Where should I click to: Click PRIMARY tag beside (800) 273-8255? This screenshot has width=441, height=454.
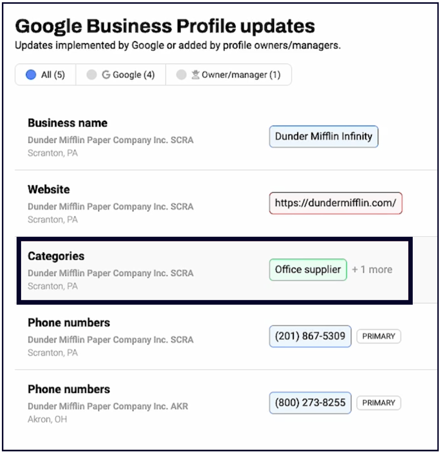[x=378, y=403]
